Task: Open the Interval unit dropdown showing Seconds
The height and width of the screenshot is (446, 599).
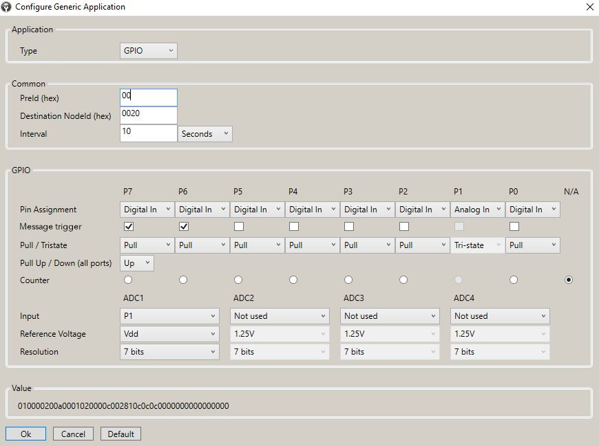Action: point(204,134)
